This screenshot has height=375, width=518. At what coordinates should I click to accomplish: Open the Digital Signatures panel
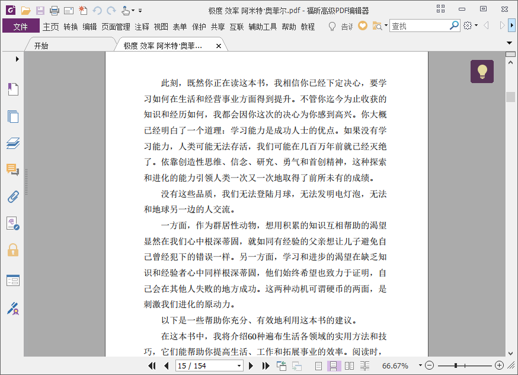pyautogui.click(x=13, y=224)
